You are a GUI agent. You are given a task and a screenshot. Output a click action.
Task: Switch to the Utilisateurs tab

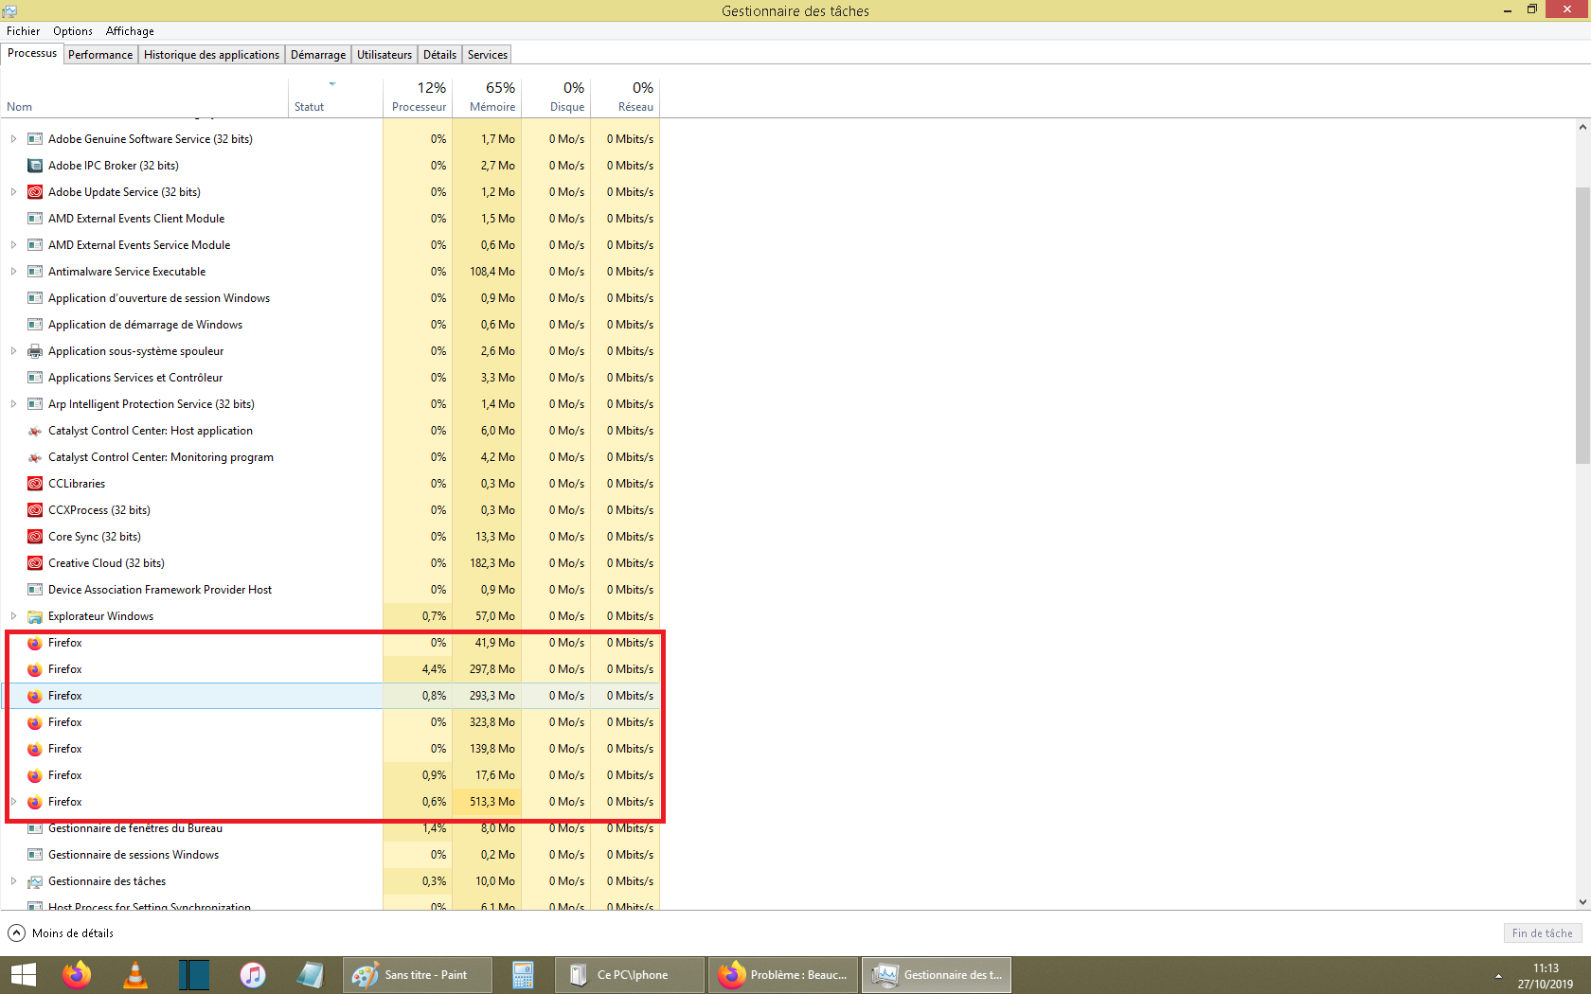tap(384, 55)
